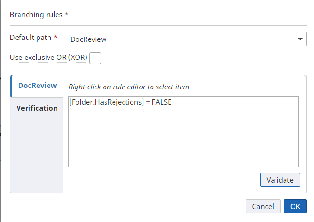Click the selected DocReview value in Default path

88,39
